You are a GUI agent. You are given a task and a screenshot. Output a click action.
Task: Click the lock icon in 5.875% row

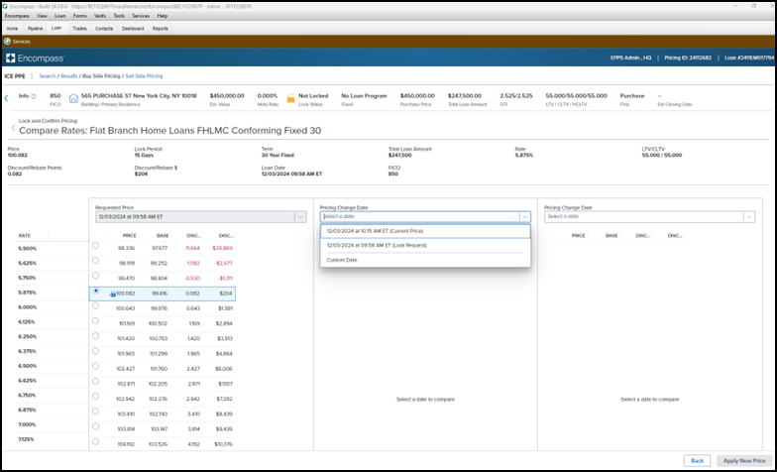[113, 294]
